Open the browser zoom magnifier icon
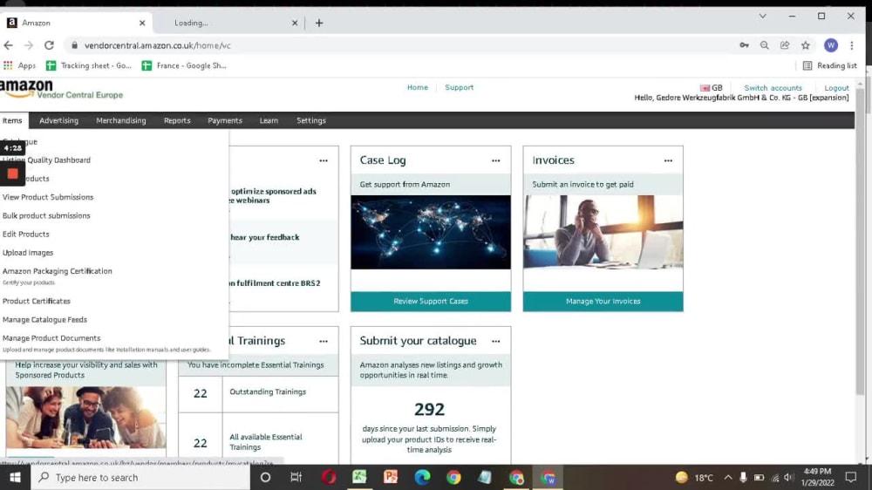The height and width of the screenshot is (490, 872). pos(765,45)
